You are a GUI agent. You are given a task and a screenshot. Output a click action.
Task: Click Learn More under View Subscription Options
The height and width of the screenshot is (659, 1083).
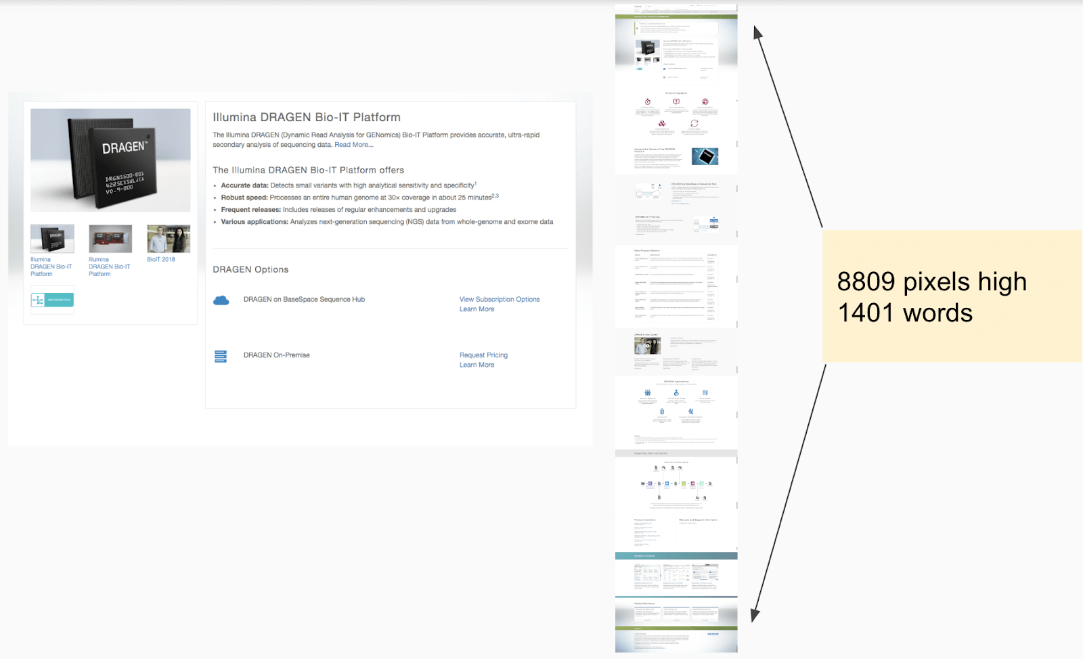coord(477,309)
